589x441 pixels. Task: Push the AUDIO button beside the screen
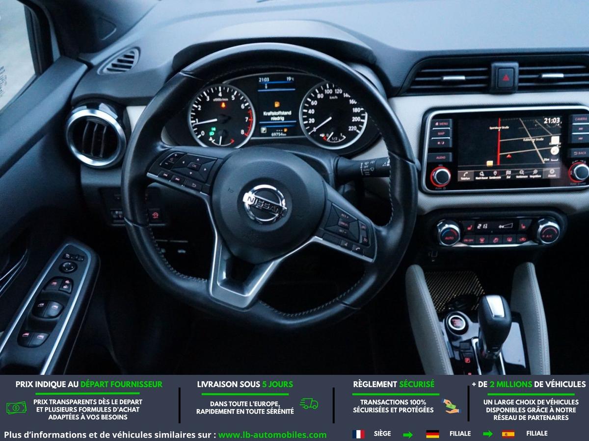coord(439,157)
